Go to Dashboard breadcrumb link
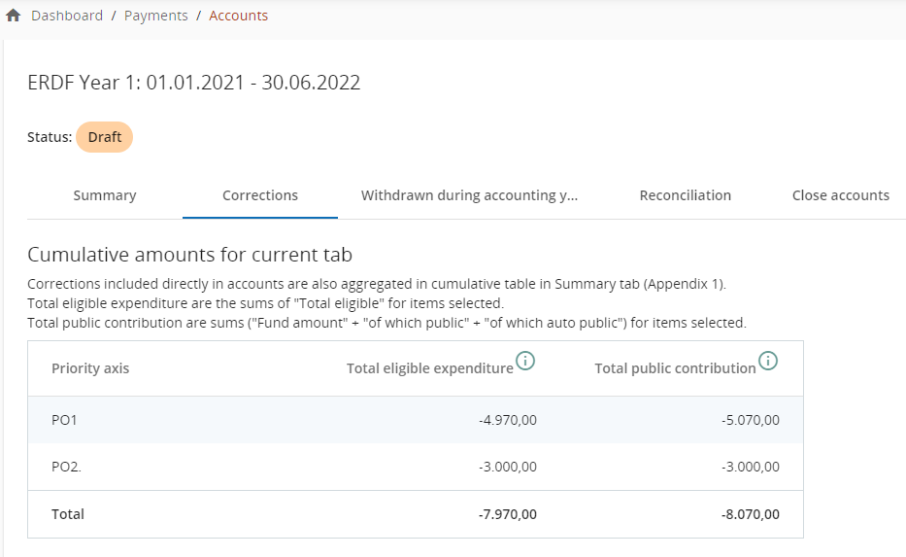 (x=67, y=16)
